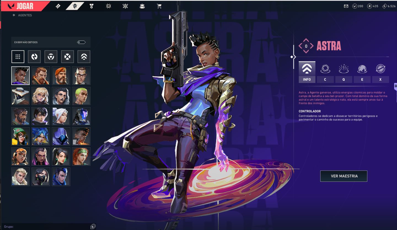397x230 pixels.
Task: Show all agents with the grid filter
Action: 18,57
